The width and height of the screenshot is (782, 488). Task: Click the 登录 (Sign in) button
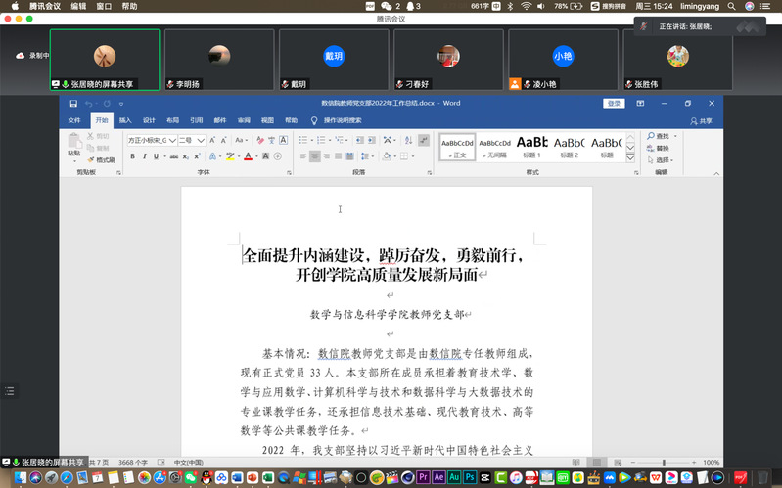614,103
